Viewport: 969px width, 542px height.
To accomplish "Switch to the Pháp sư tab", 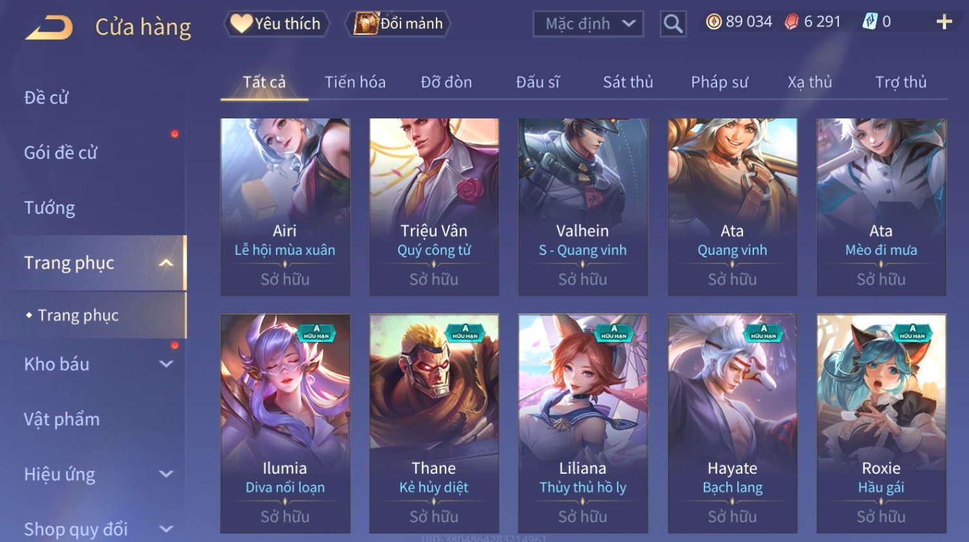I will [x=719, y=82].
